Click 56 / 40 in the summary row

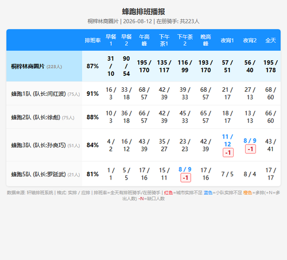coord(250,66)
